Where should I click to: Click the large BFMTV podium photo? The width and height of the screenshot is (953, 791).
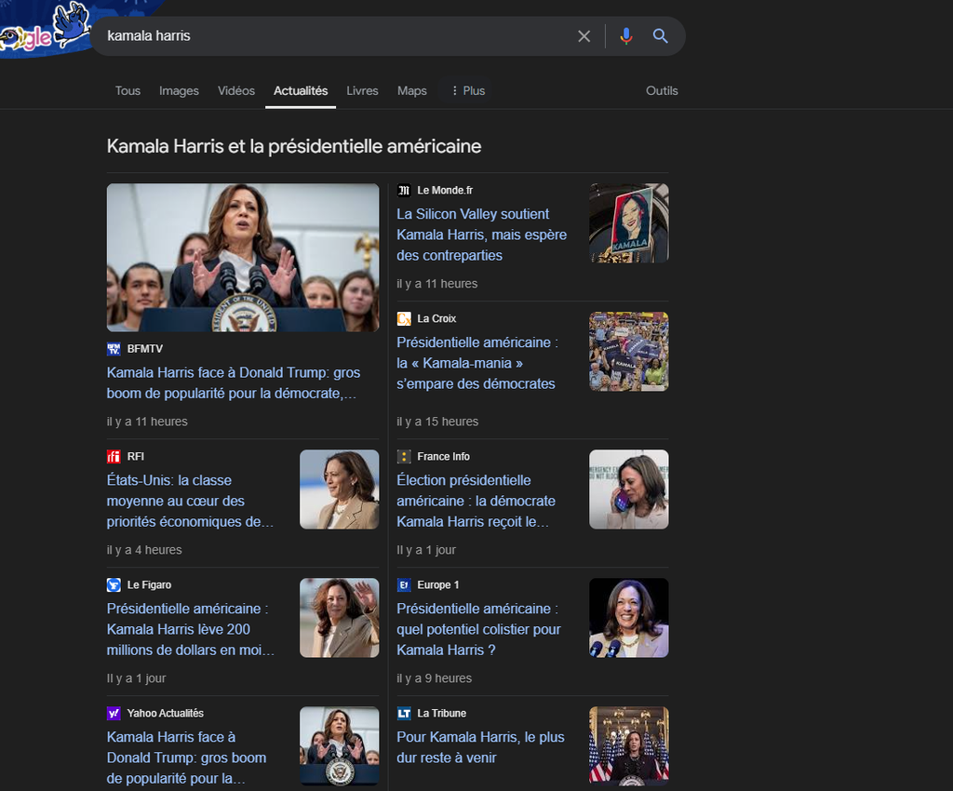(x=243, y=258)
